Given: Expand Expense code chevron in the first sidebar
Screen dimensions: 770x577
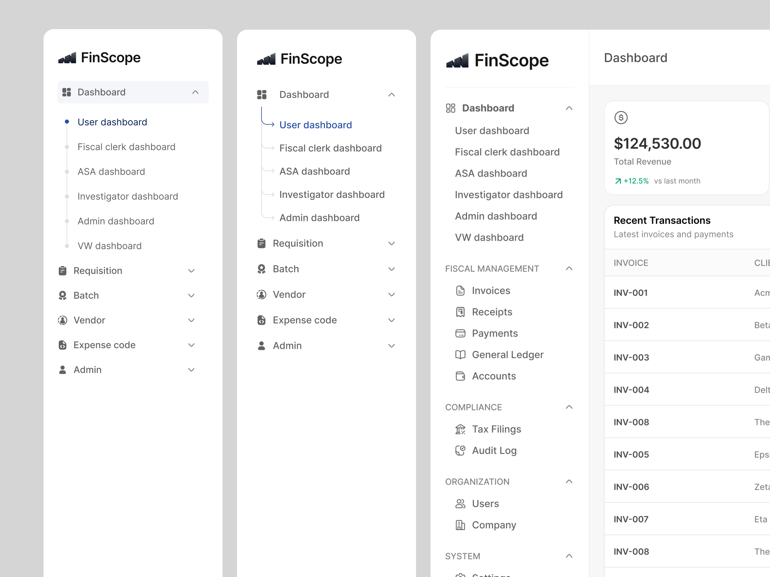Looking at the screenshot, I should click(191, 345).
